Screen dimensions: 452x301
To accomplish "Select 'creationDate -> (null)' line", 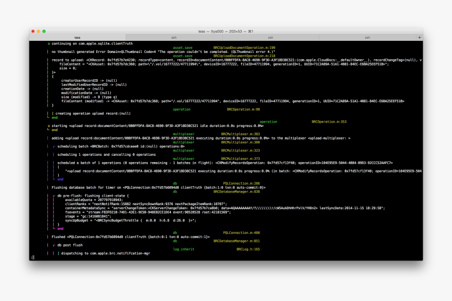I will (x=83, y=89).
